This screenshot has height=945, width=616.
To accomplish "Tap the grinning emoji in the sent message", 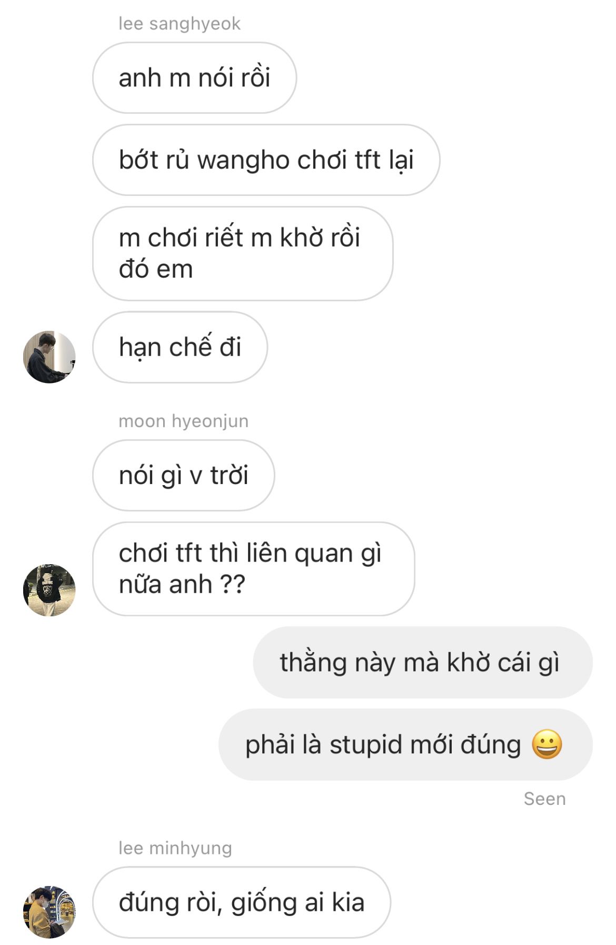I will click(x=547, y=744).
